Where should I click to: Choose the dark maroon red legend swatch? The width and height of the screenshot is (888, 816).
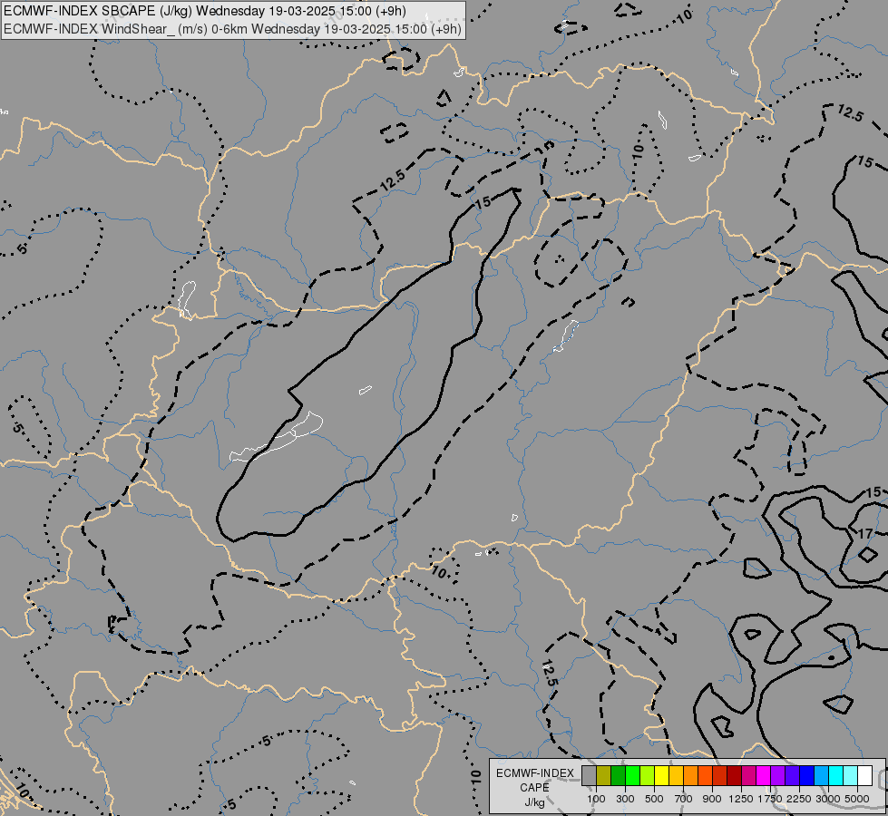tap(734, 775)
